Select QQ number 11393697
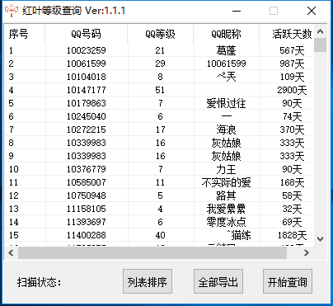 [87, 222]
